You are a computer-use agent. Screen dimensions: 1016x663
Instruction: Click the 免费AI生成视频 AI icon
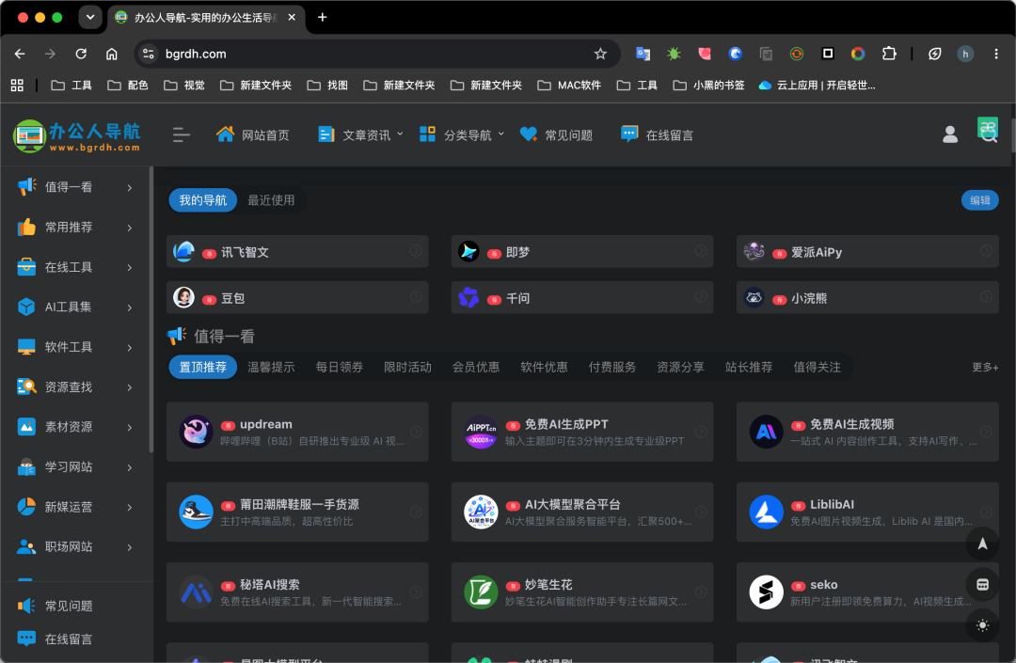pos(766,432)
